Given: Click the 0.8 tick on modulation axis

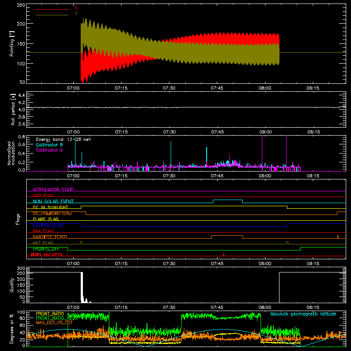Looking at the screenshot, I should [x=21, y=136].
